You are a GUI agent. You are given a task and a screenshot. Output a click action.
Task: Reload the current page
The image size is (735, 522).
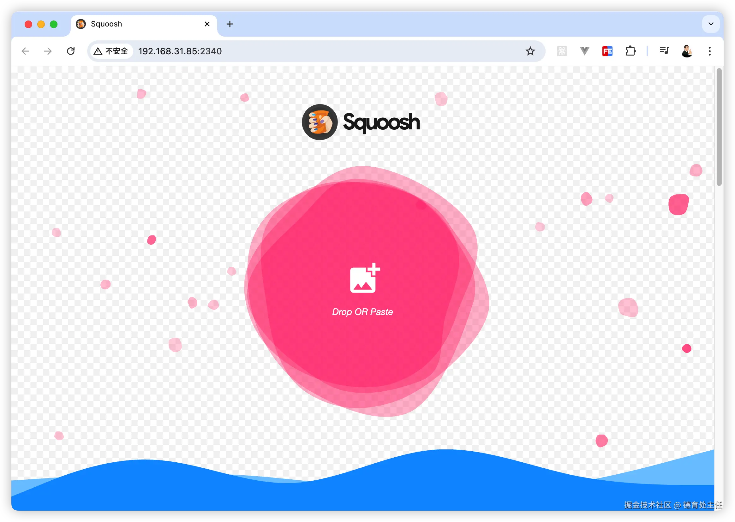(71, 51)
